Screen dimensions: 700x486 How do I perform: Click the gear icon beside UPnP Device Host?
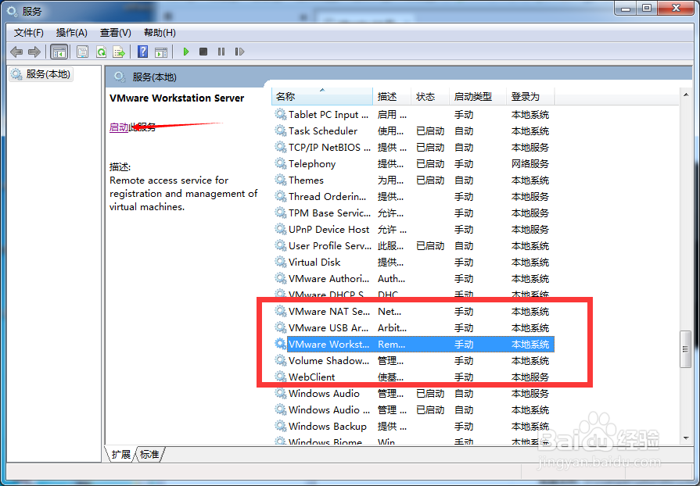click(x=280, y=230)
